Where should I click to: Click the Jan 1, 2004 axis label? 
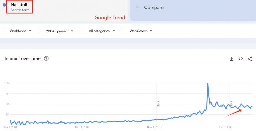(10, 127)
